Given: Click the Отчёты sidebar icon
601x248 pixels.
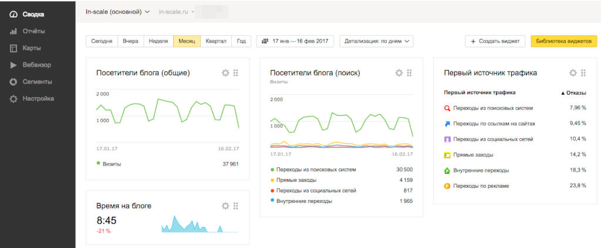Looking at the screenshot, I should (13, 31).
